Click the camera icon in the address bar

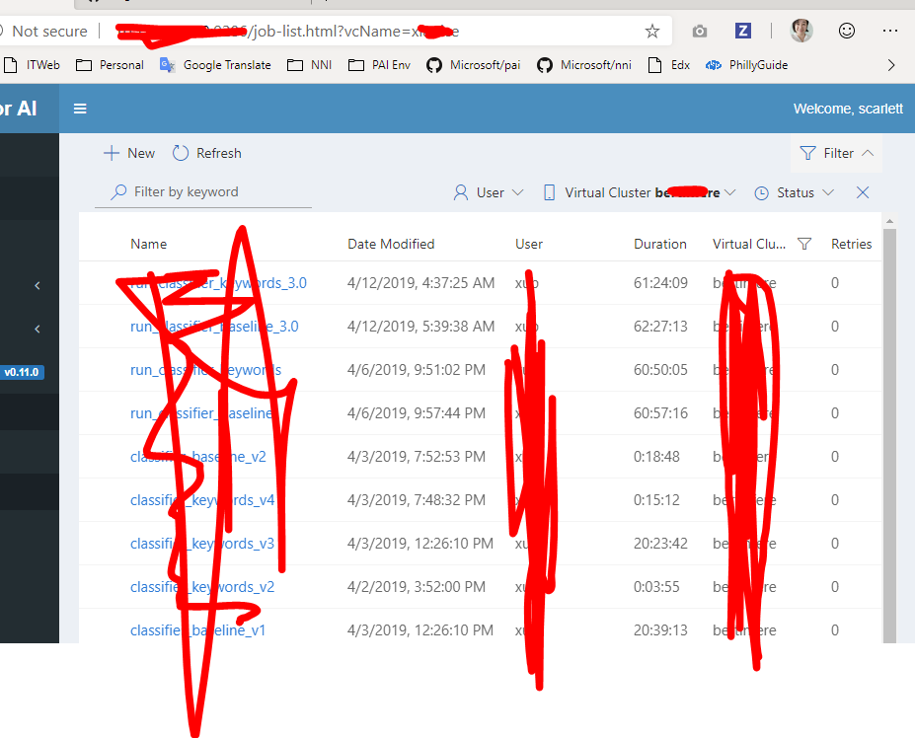tap(700, 31)
